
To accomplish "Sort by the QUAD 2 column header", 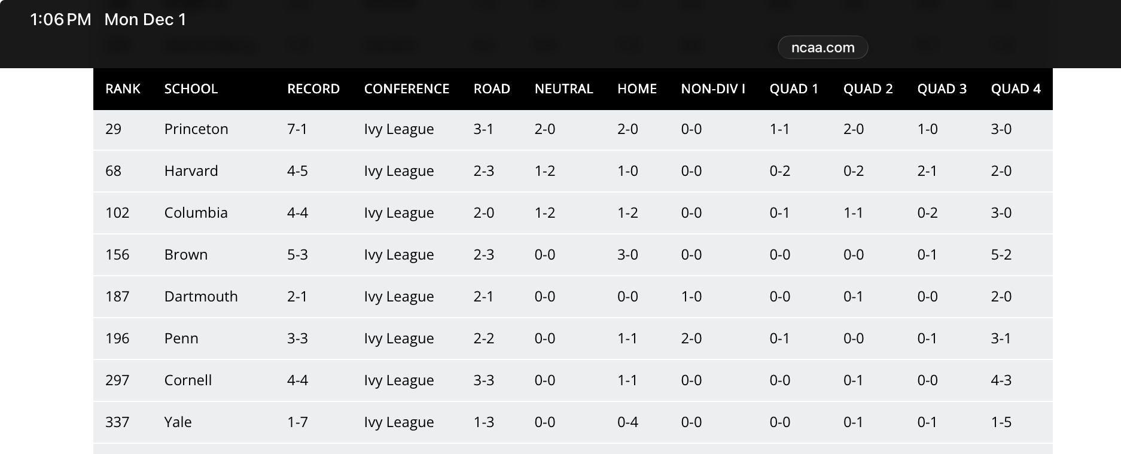I will [x=868, y=89].
